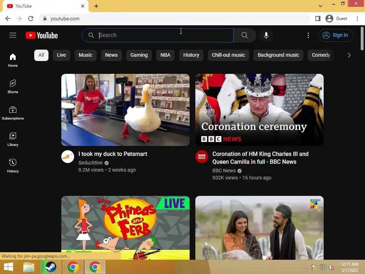Open Phineas and Ferb live thumbnail
The width and height of the screenshot is (365, 274).
point(125,228)
